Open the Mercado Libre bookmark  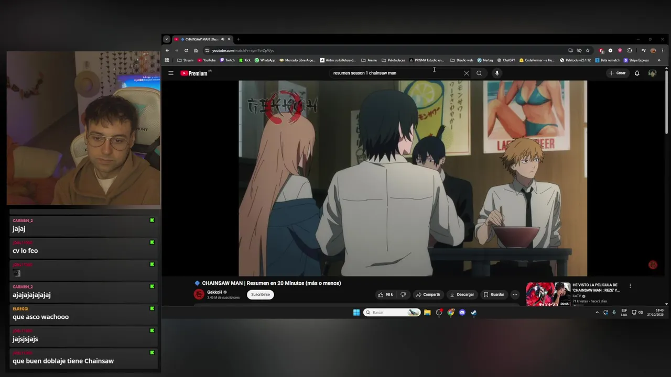pyautogui.click(x=298, y=60)
